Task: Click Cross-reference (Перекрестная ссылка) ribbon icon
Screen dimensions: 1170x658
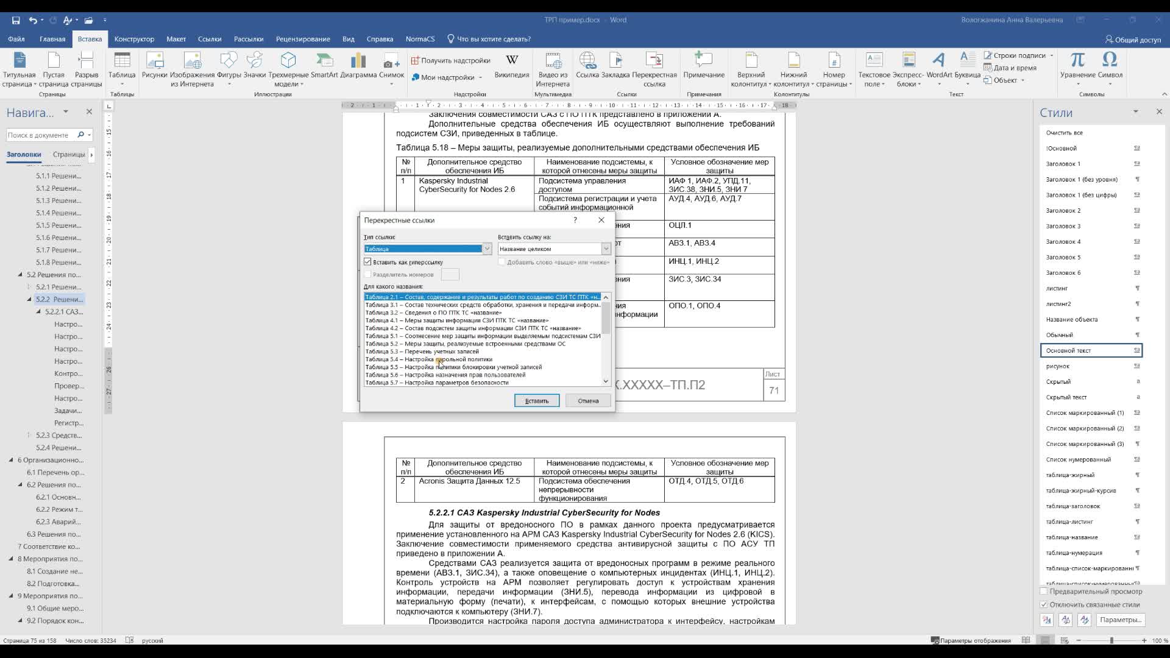Action: pos(654,70)
